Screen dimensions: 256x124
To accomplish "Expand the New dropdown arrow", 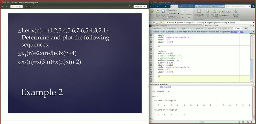I will click(x=152, y=17).
